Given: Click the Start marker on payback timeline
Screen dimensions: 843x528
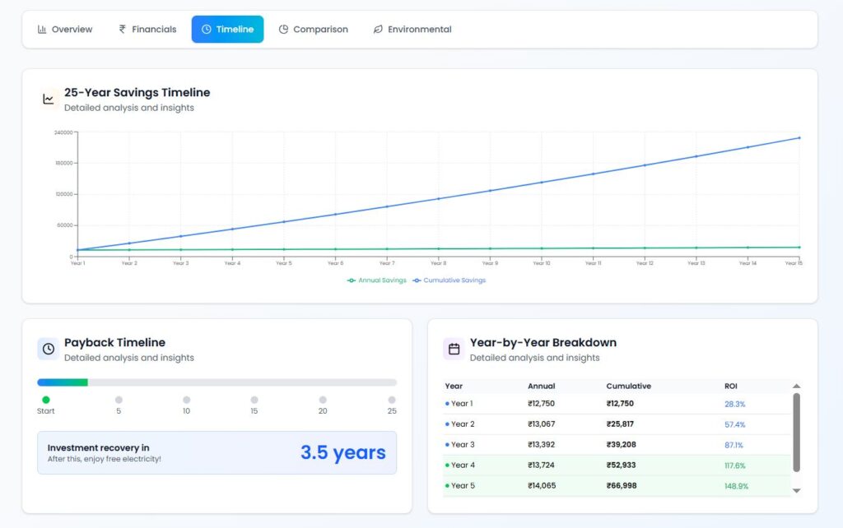Looking at the screenshot, I should [x=46, y=400].
